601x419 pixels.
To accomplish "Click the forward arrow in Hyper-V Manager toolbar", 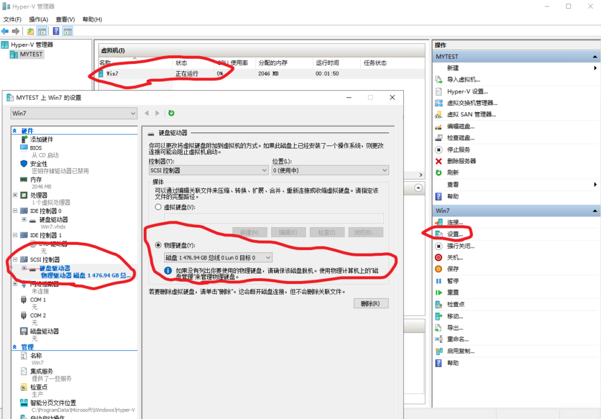I will pyautogui.click(x=16, y=32).
